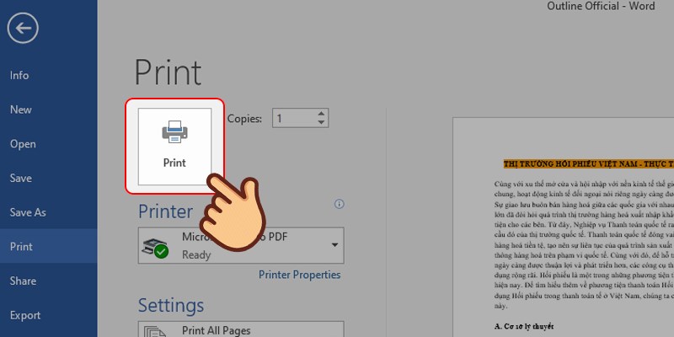Open the Export section
The height and width of the screenshot is (337, 674).
(25, 316)
